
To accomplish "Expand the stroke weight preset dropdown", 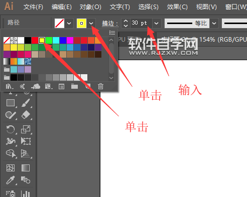I will pyautogui.click(x=156, y=23).
